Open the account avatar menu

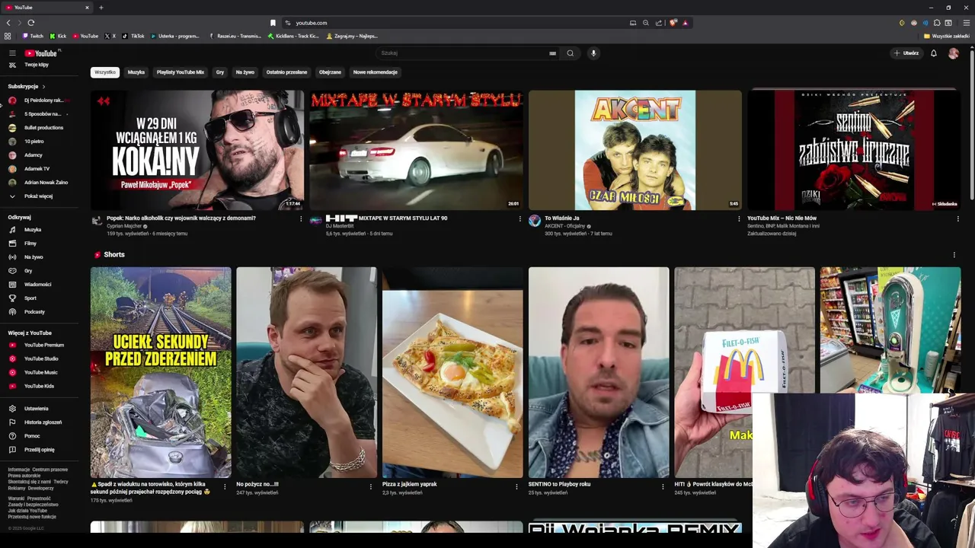[954, 53]
